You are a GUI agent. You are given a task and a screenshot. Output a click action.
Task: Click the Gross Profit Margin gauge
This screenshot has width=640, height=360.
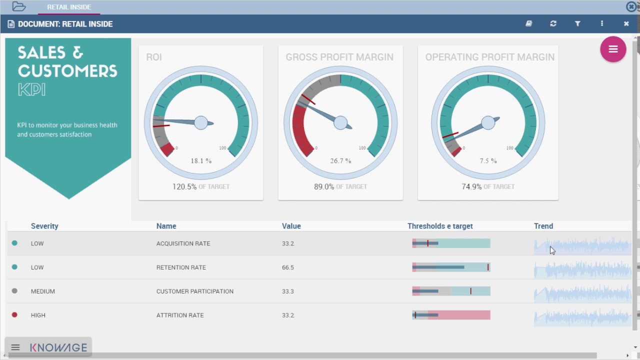click(x=340, y=123)
